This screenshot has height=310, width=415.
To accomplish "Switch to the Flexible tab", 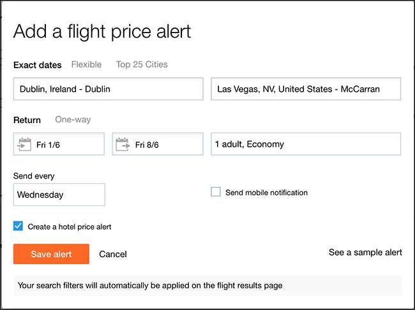I will [x=86, y=64].
